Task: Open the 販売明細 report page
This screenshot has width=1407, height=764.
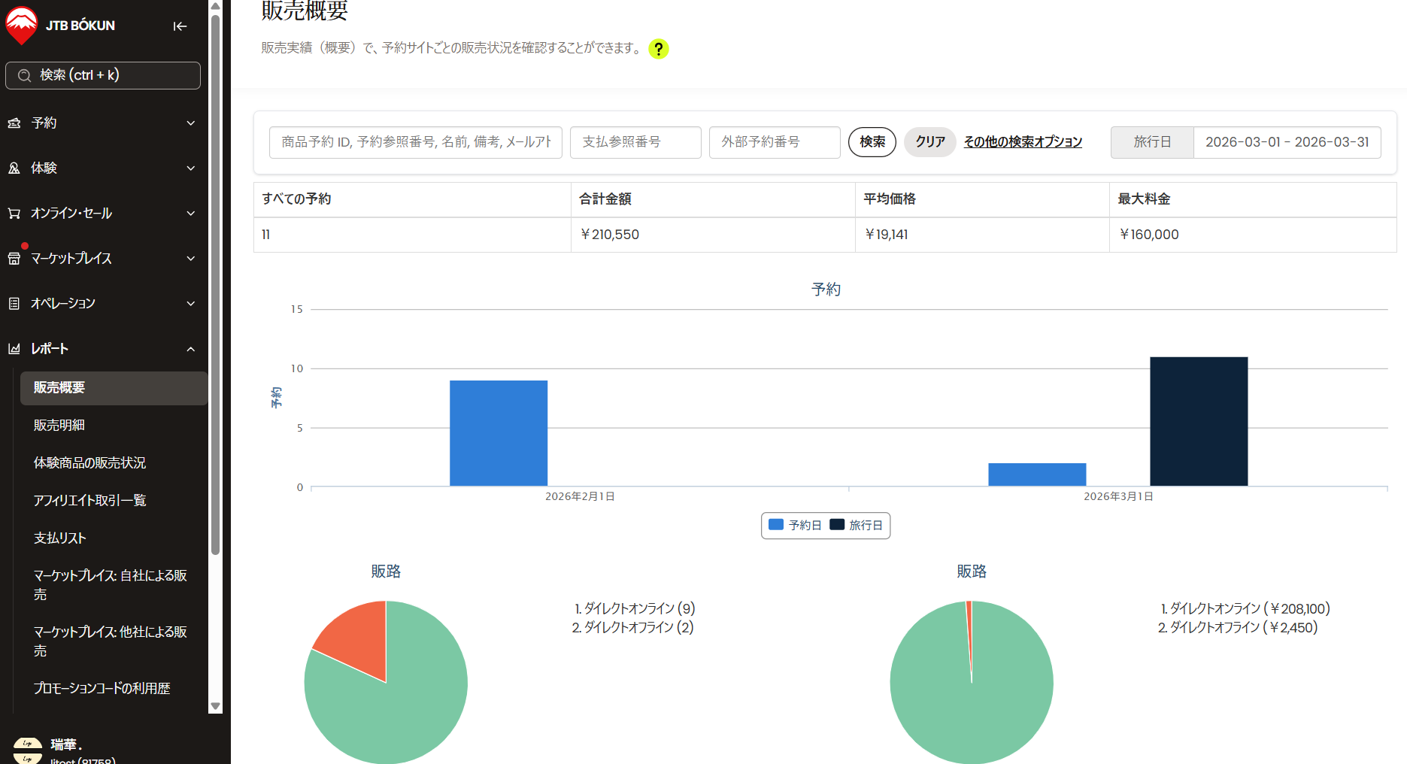Action: click(x=59, y=426)
